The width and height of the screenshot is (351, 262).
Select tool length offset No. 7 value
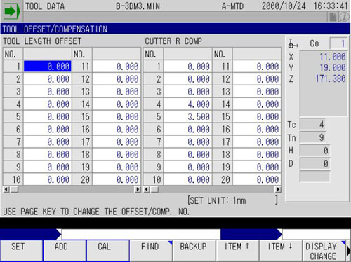[x=48, y=142]
